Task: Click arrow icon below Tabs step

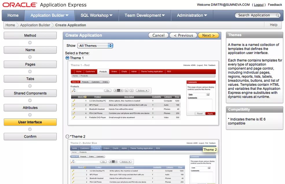Action: [30, 86]
